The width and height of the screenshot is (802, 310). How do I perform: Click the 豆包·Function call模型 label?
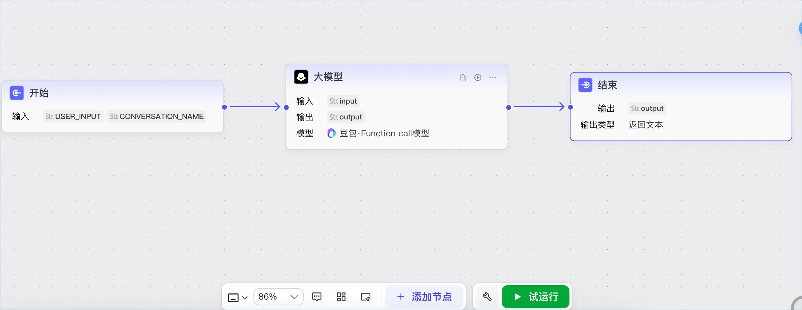384,133
